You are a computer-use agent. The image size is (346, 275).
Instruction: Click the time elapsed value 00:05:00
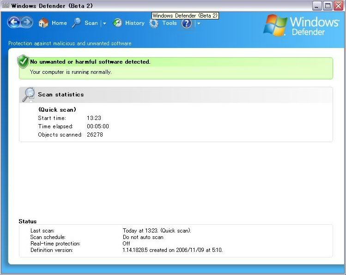click(x=98, y=126)
